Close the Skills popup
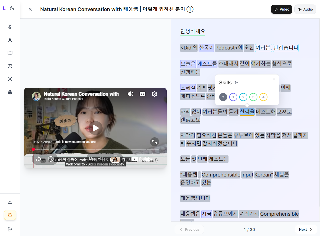 tap(274, 79)
